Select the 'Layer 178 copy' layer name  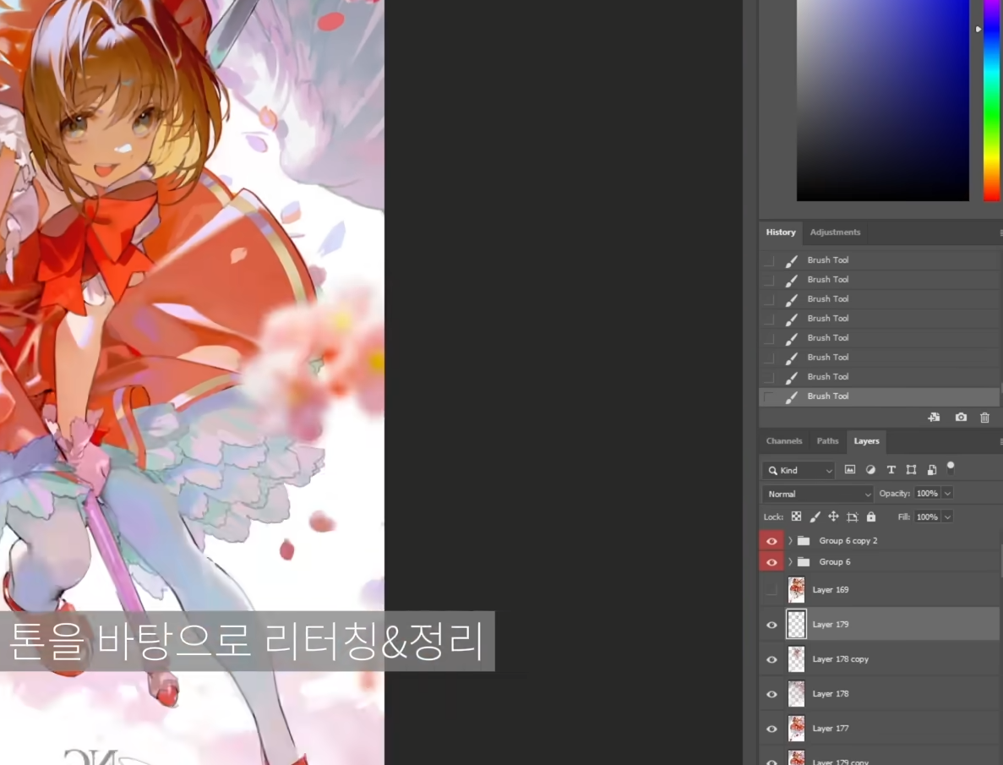(841, 659)
